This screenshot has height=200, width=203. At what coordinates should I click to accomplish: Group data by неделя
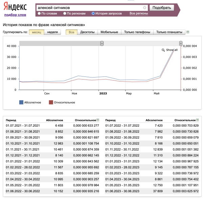(52, 32)
